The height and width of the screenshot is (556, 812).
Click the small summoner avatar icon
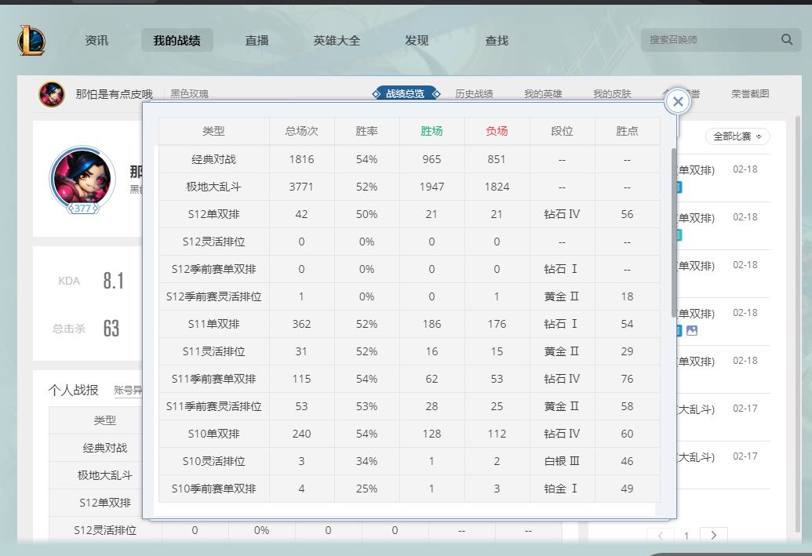(52, 94)
